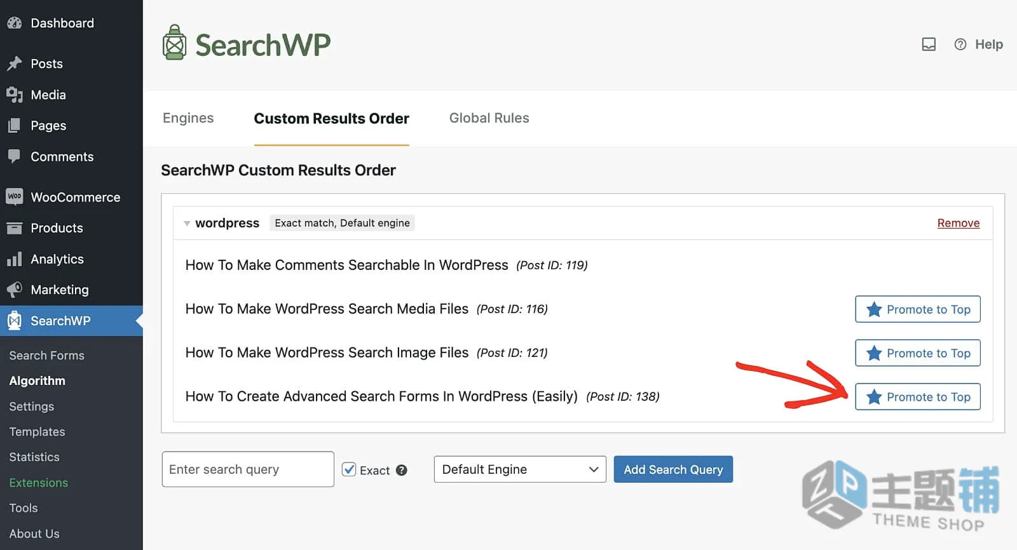Click the SearchWP lantern sidebar icon
The height and width of the screenshot is (550, 1017).
pyautogui.click(x=15, y=321)
